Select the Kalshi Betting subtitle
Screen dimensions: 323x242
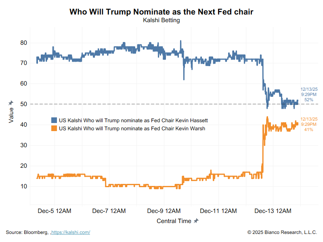tap(161, 20)
